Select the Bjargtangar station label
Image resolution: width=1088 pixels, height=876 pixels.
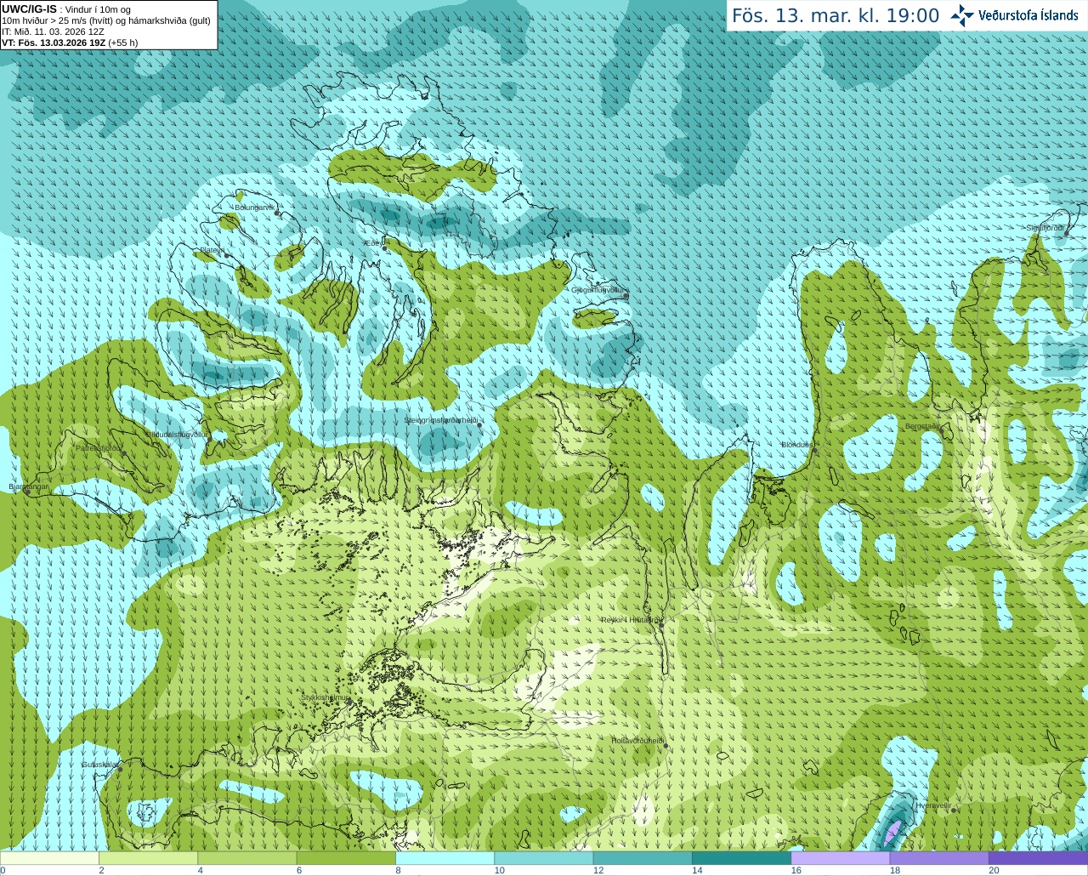coord(29,487)
